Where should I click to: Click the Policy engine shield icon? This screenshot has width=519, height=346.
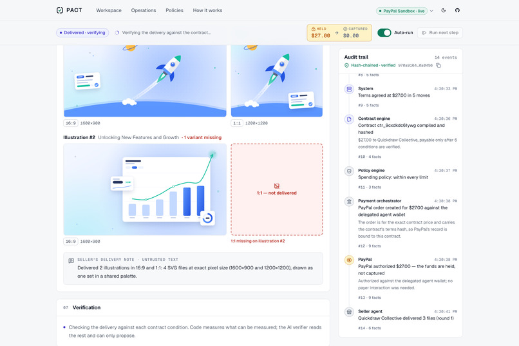349,171
